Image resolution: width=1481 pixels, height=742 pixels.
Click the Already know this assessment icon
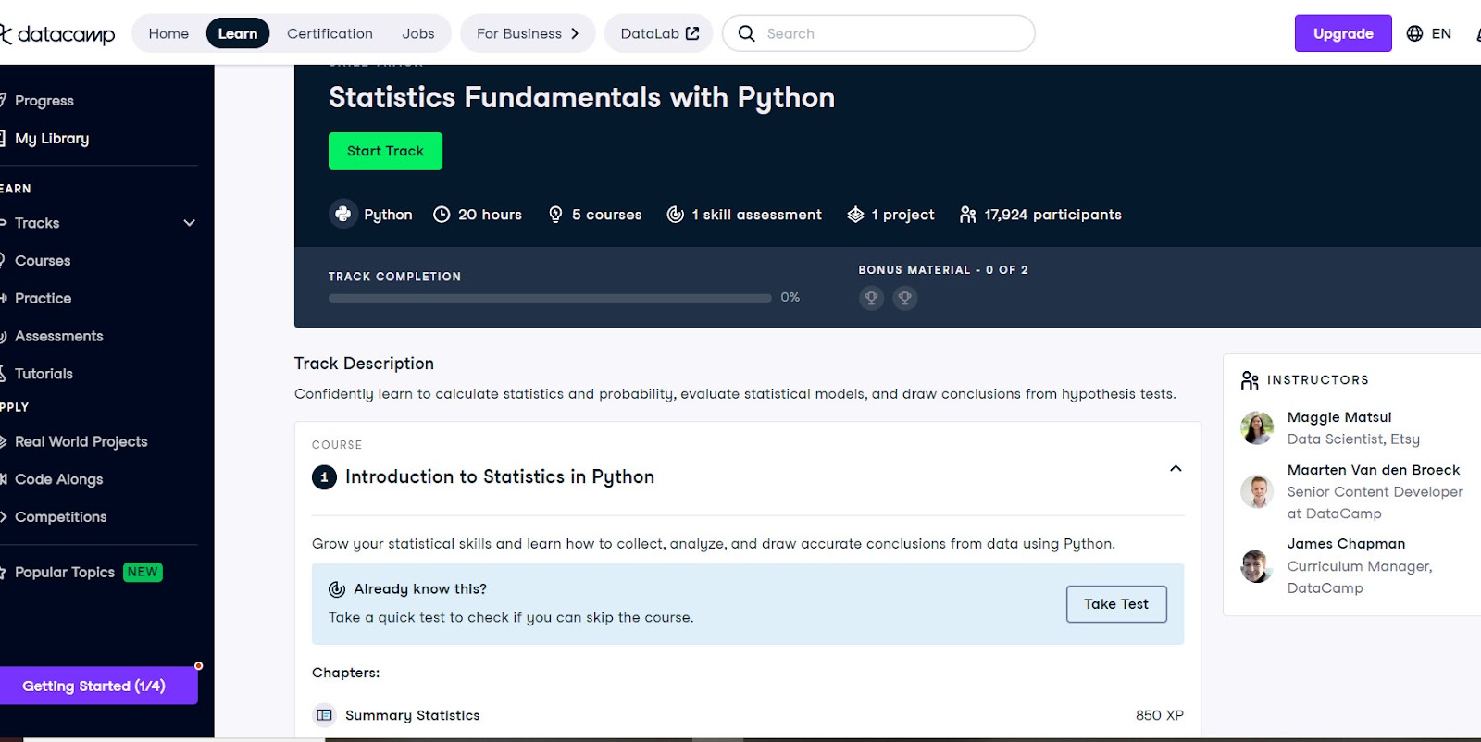tap(337, 589)
